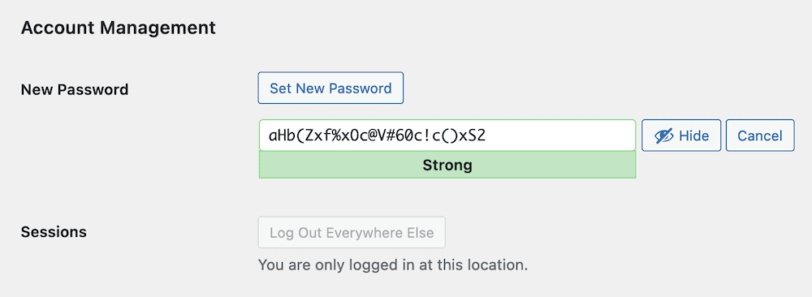Click left edge of green strength indicator
Viewport: 812px width, 297px height.
point(263,165)
